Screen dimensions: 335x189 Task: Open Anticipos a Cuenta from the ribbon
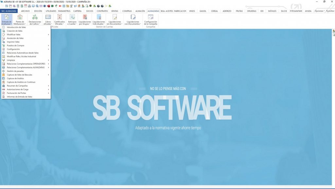tap(72, 20)
